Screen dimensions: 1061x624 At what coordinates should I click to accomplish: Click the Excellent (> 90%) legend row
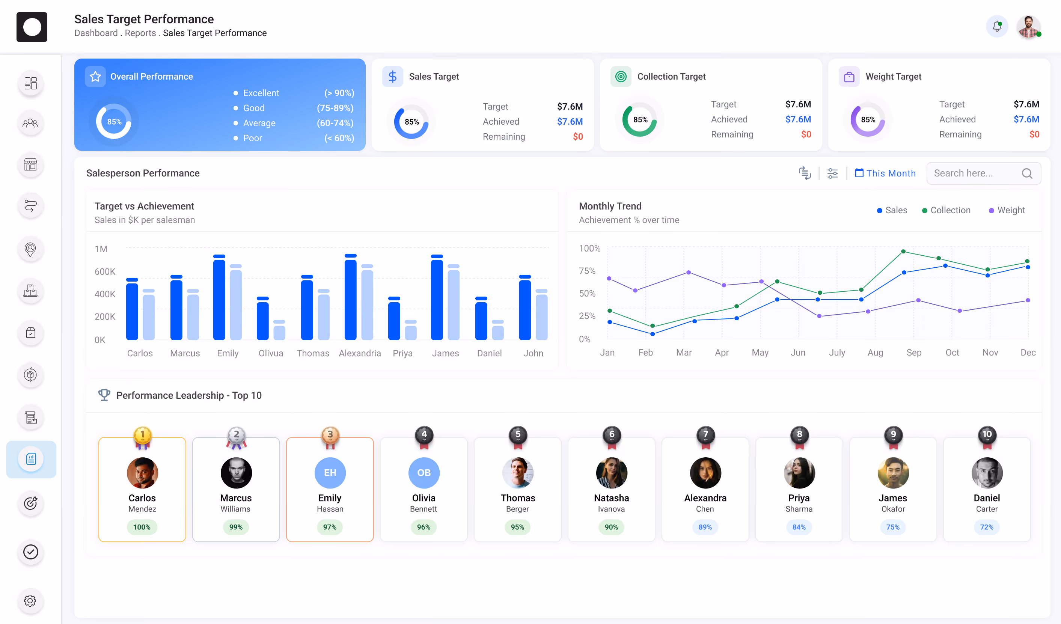[294, 93]
